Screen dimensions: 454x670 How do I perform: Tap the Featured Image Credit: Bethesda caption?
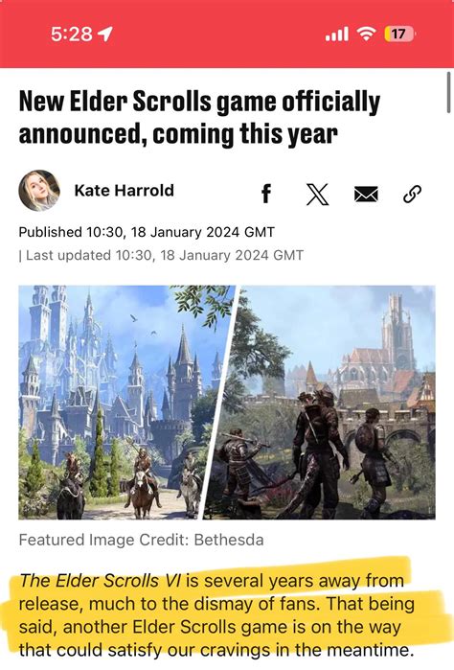142,540
